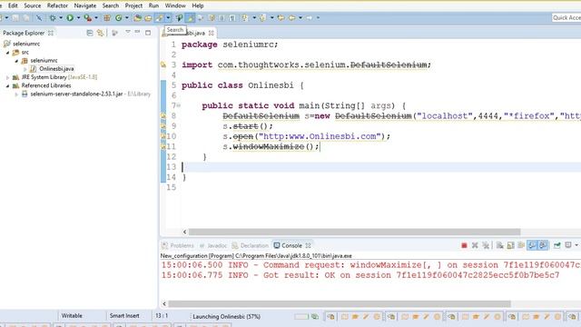The image size is (581, 327).
Task: Click Remove Launch gray X in Console
Action: click(x=475, y=245)
